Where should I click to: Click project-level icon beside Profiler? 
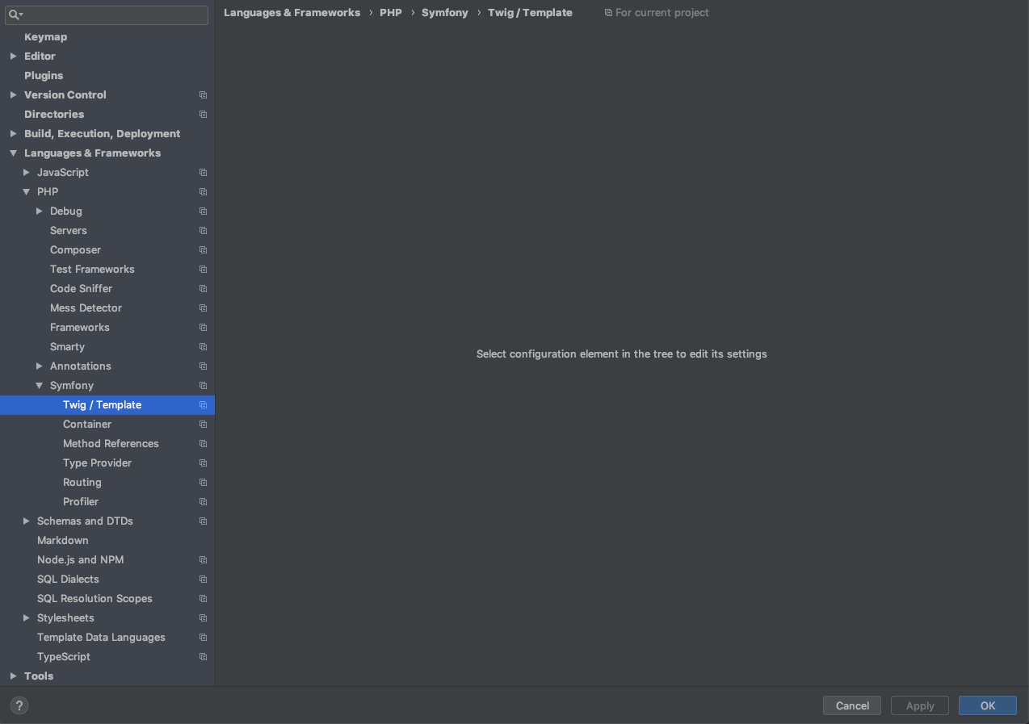tap(203, 502)
